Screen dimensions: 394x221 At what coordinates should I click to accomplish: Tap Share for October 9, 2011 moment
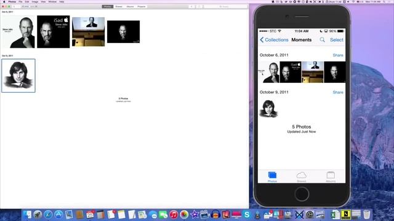tap(338, 92)
